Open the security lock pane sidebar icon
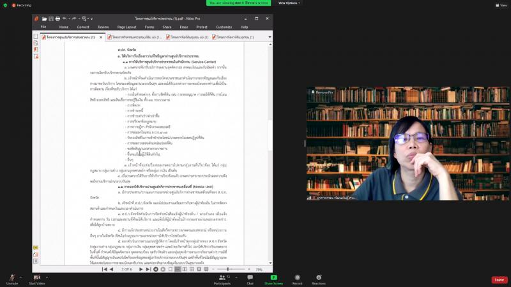511x287 pixels. 36,57
